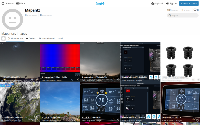Open the 0 Following list

(31, 15)
